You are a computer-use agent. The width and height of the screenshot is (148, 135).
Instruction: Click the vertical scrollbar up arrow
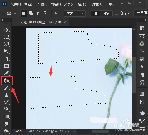pyautogui.click(x=134, y=29)
